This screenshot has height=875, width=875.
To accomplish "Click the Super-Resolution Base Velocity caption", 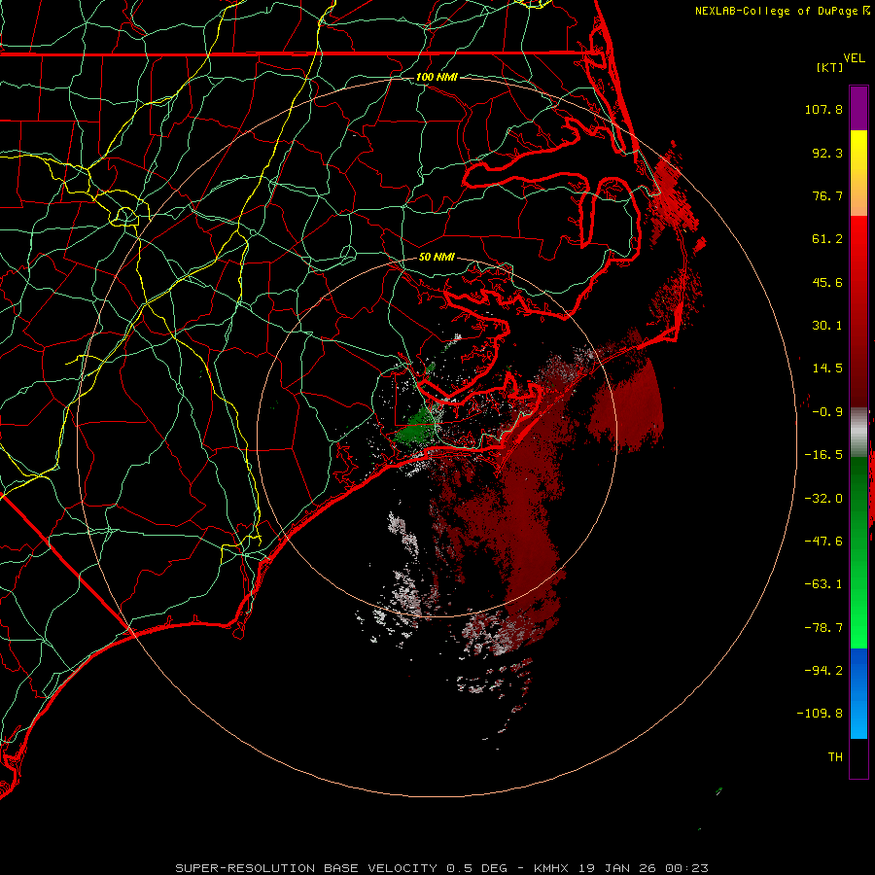I will pos(441,868).
